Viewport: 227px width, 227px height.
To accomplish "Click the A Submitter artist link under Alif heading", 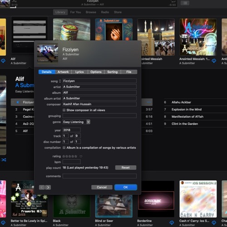I will click(25, 85).
